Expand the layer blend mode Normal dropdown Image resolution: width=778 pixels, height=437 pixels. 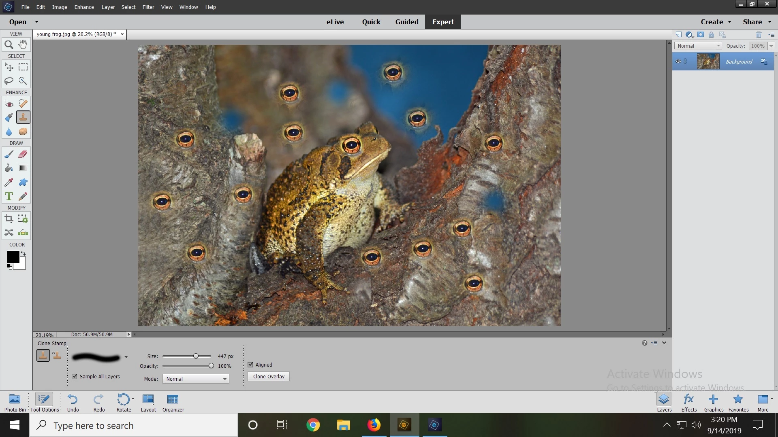[x=698, y=46]
